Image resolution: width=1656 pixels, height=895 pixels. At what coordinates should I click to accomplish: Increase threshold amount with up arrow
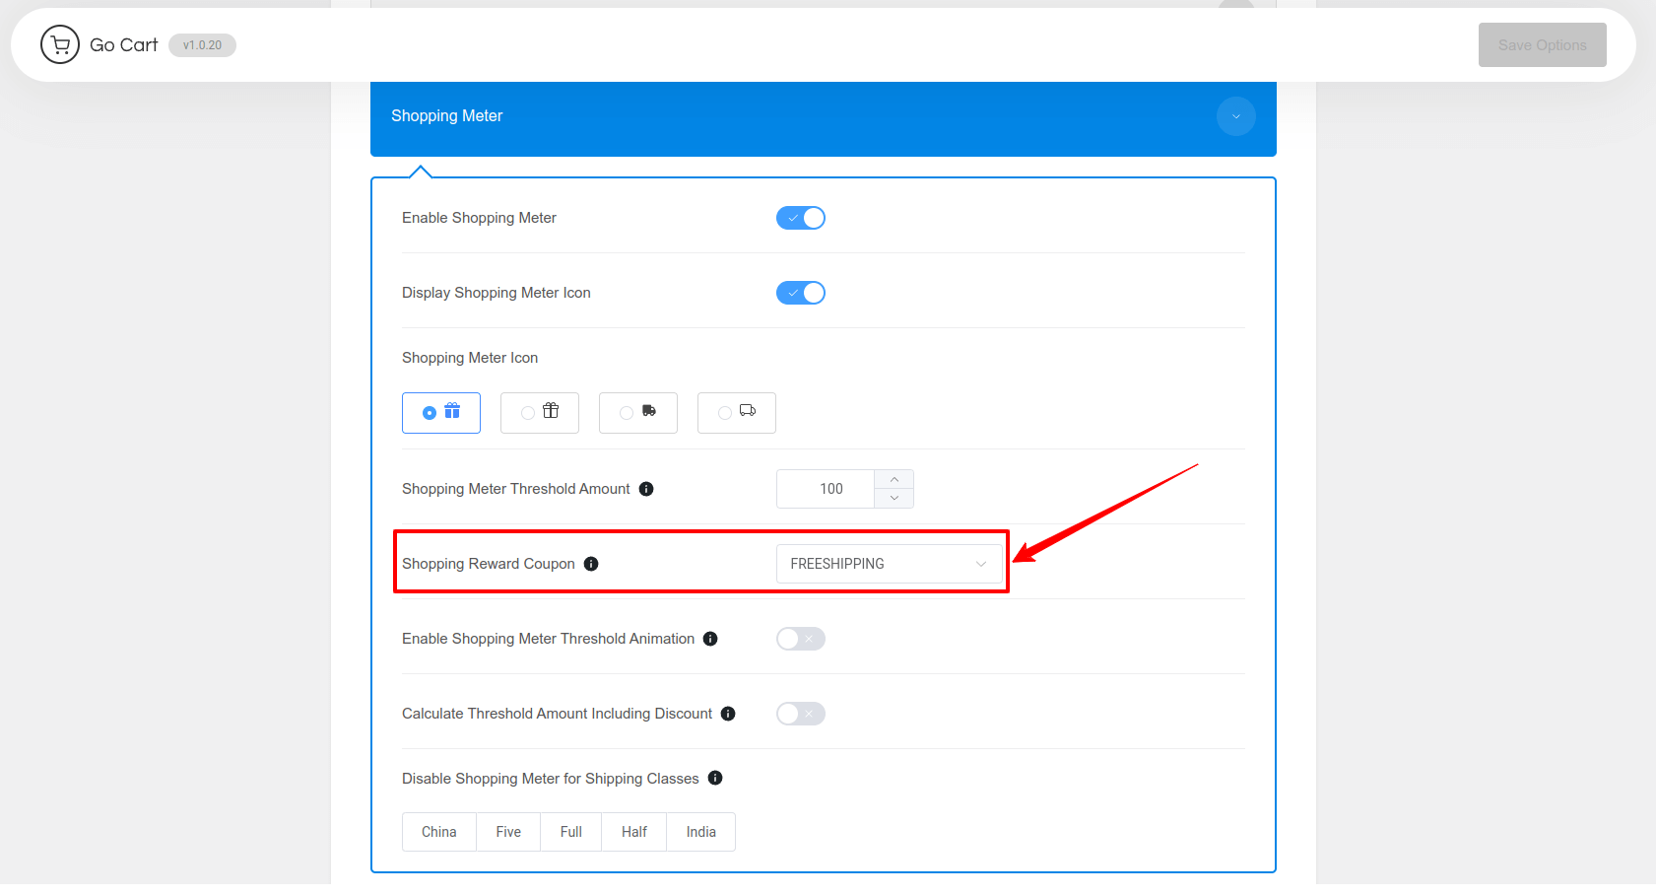coord(894,480)
